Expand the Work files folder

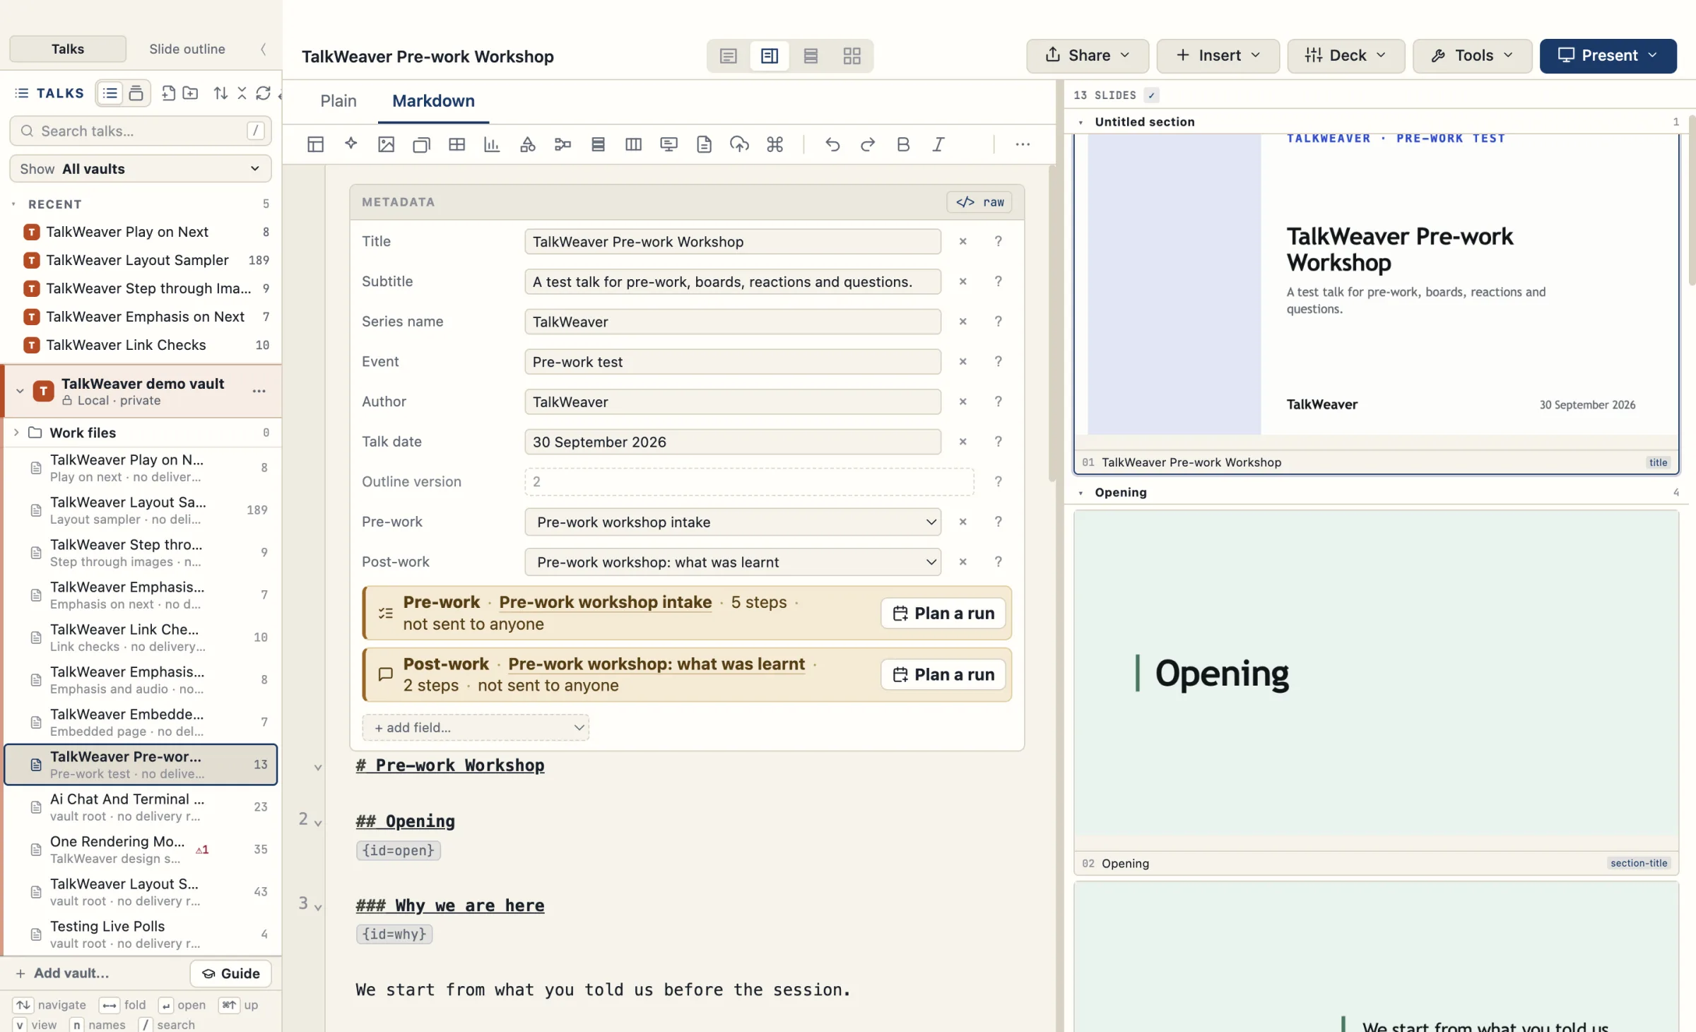point(16,432)
